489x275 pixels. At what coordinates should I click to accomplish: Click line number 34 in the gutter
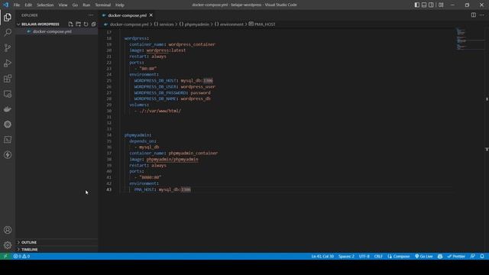coord(109,135)
